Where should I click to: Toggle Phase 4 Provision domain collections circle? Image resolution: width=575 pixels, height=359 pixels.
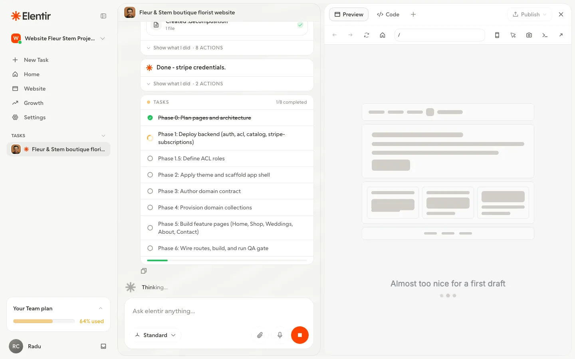(x=150, y=207)
